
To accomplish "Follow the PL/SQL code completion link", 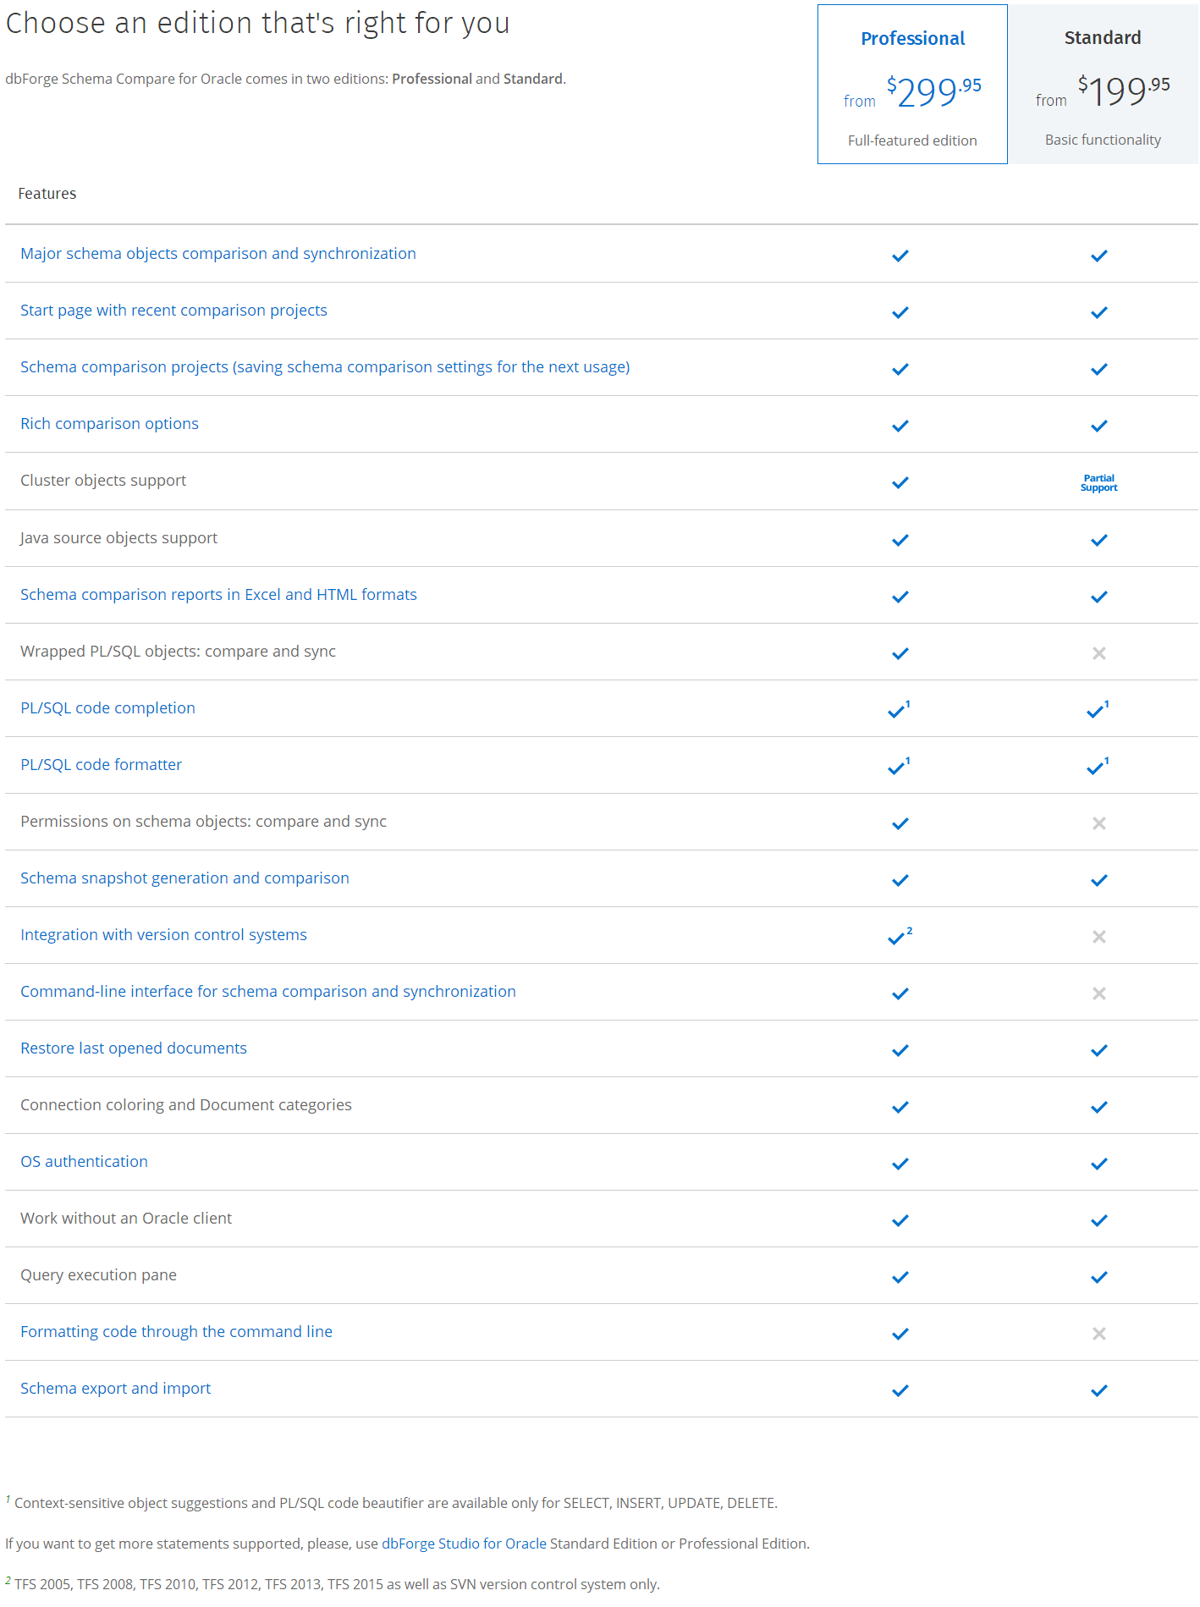I will pyautogui.click(x=107, y=707).
